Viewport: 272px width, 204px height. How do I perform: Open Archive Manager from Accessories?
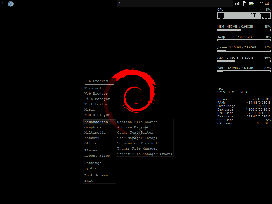point(145,127)
